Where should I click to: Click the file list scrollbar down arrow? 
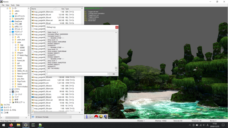coord(82,110)
